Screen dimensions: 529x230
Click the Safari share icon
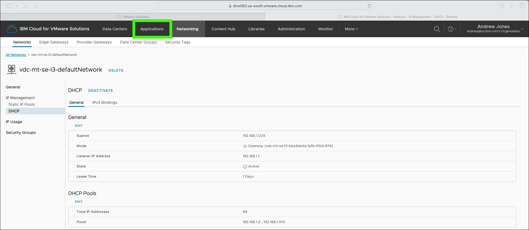pos(502,6)
